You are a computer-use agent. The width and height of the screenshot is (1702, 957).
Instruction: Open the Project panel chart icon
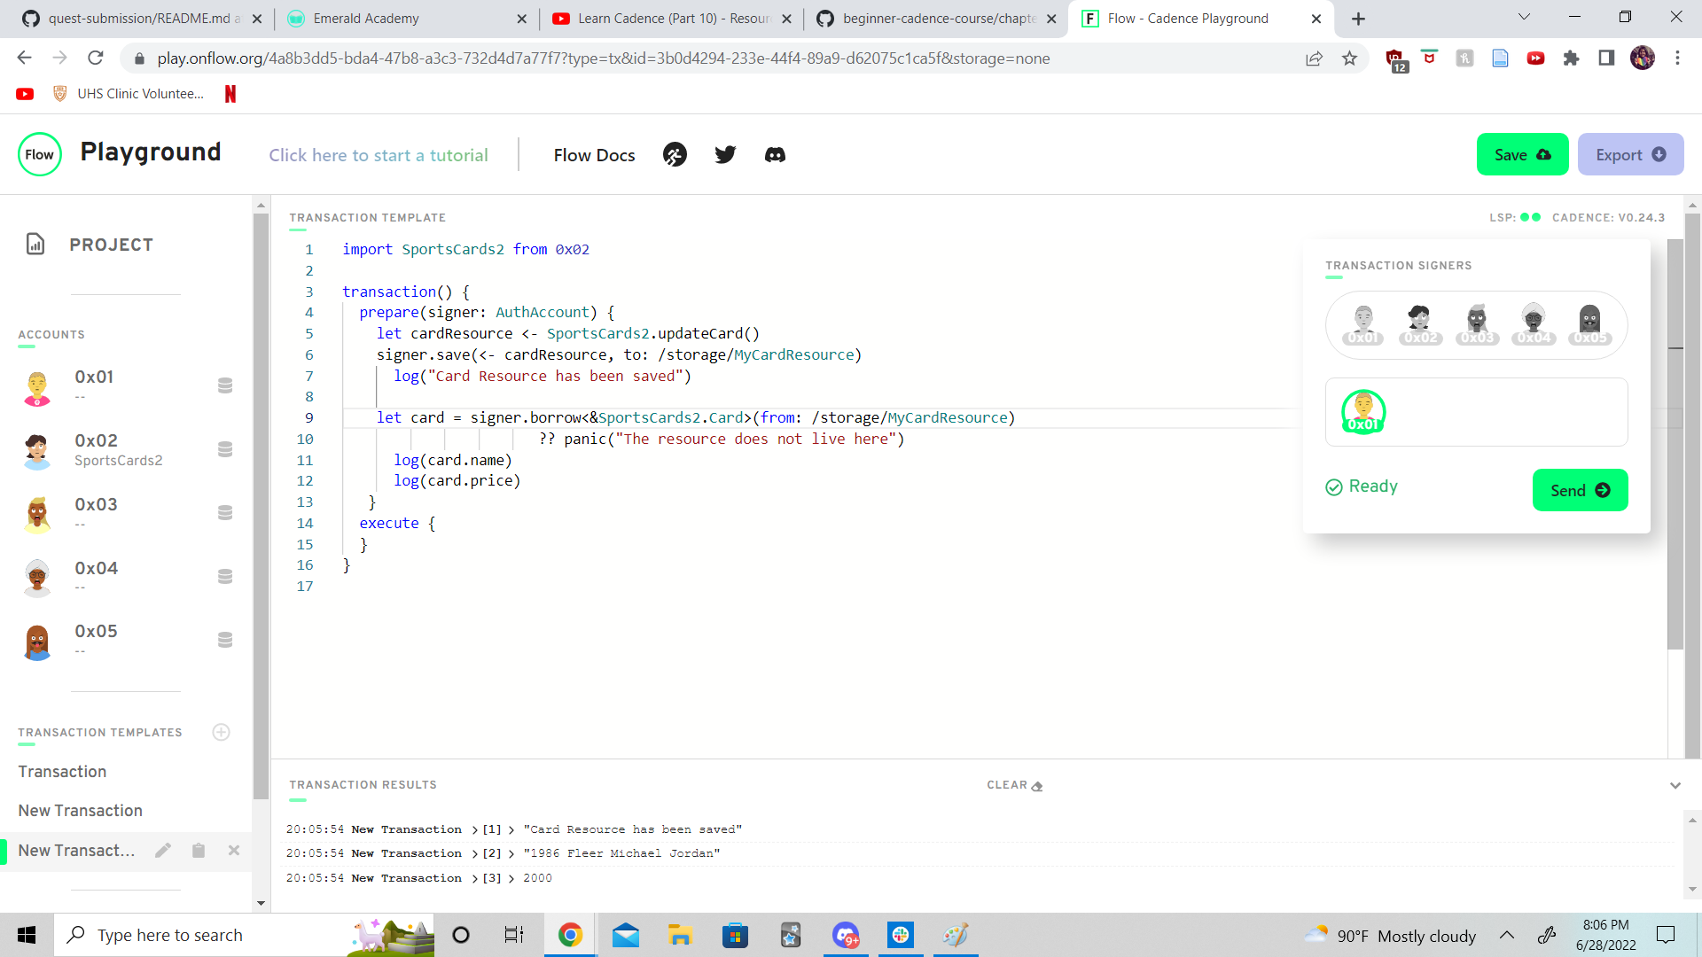click(35, 245)
